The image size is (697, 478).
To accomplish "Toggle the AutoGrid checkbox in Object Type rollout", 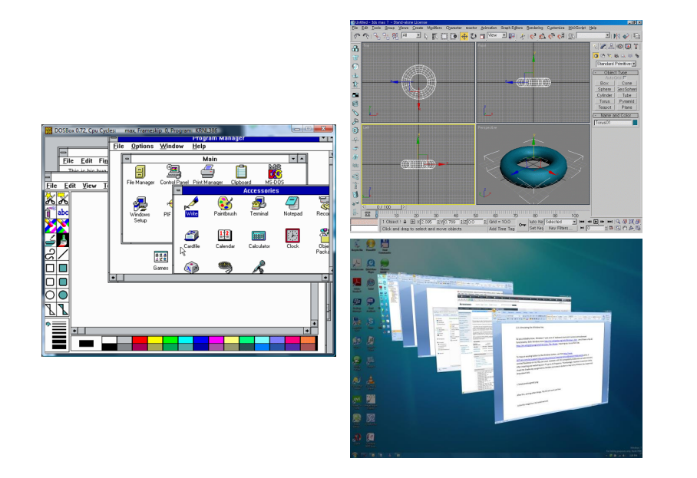I will tap(625, 77).
